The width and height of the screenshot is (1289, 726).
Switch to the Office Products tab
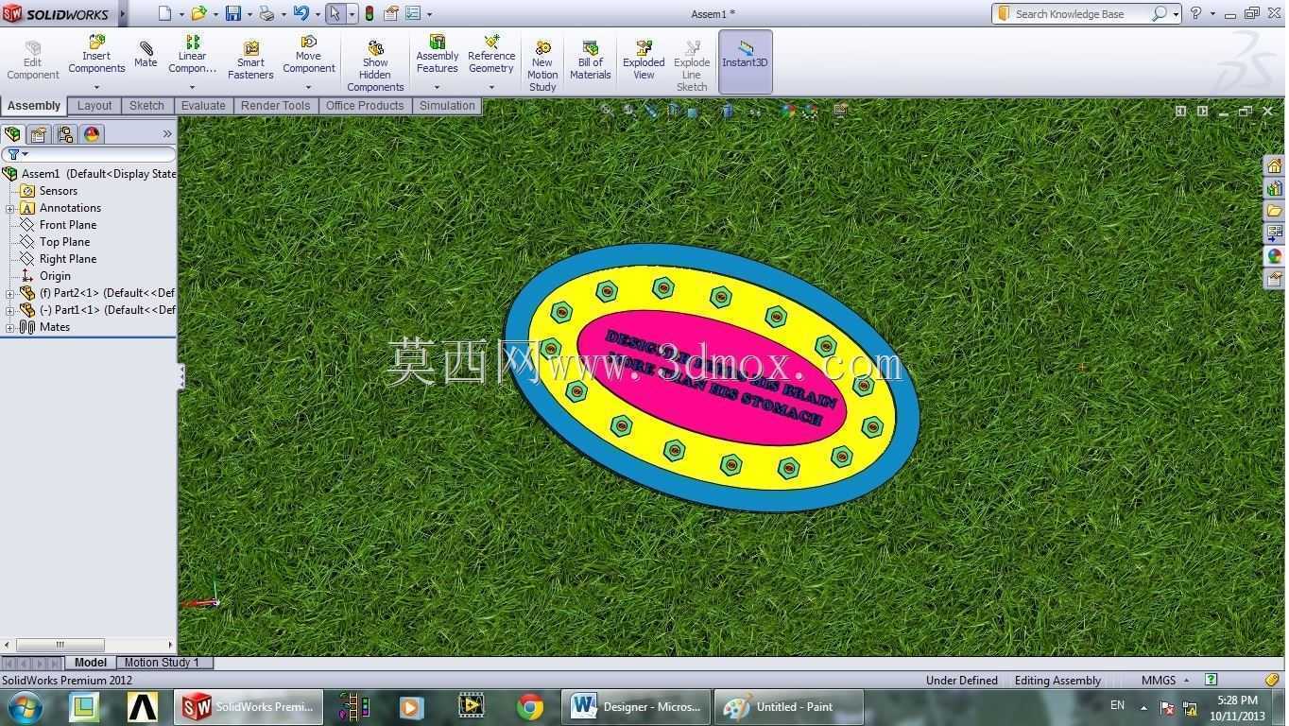click(365, 106)
